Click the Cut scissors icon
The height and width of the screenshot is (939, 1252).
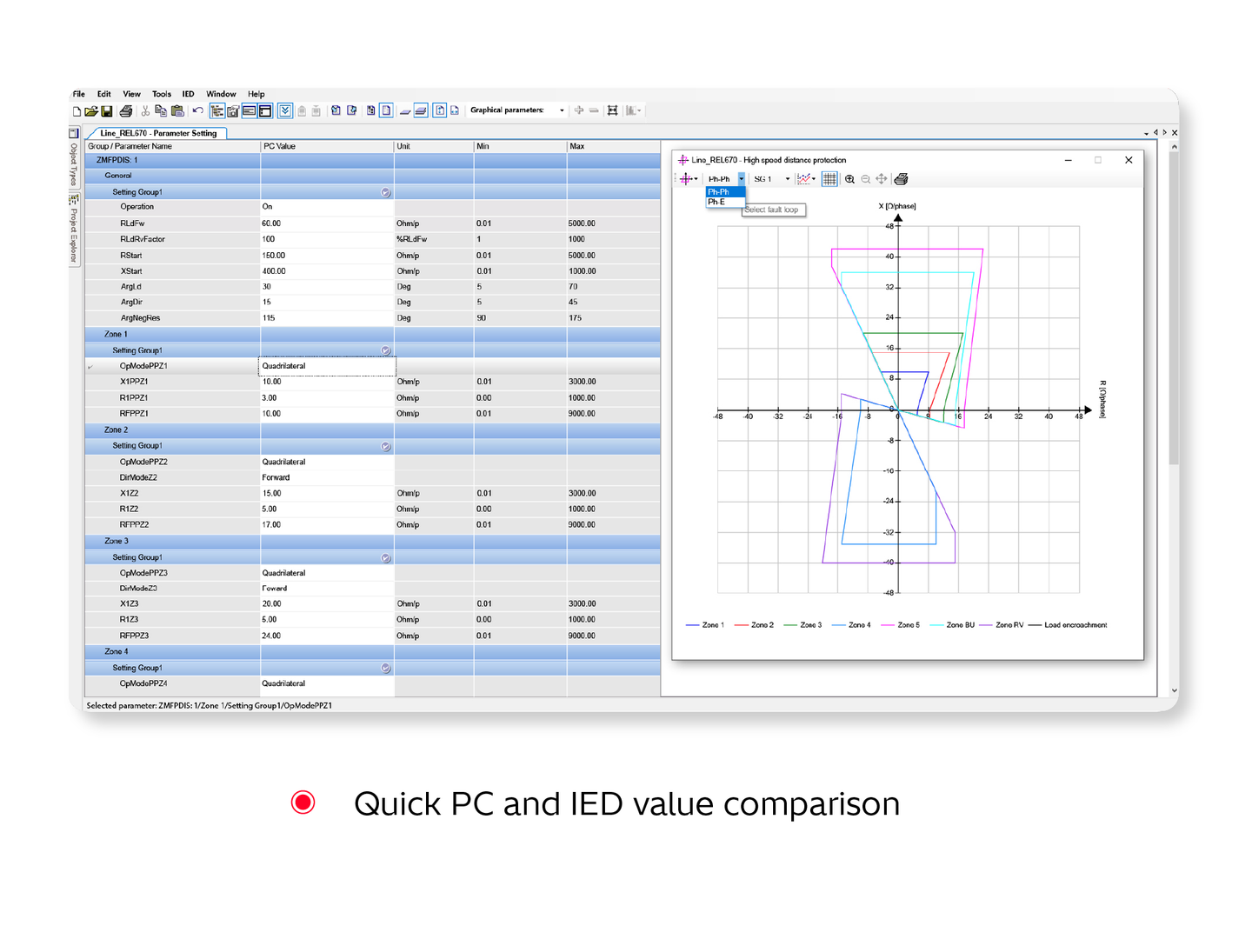pyautogui.click(x=144, y=111)
